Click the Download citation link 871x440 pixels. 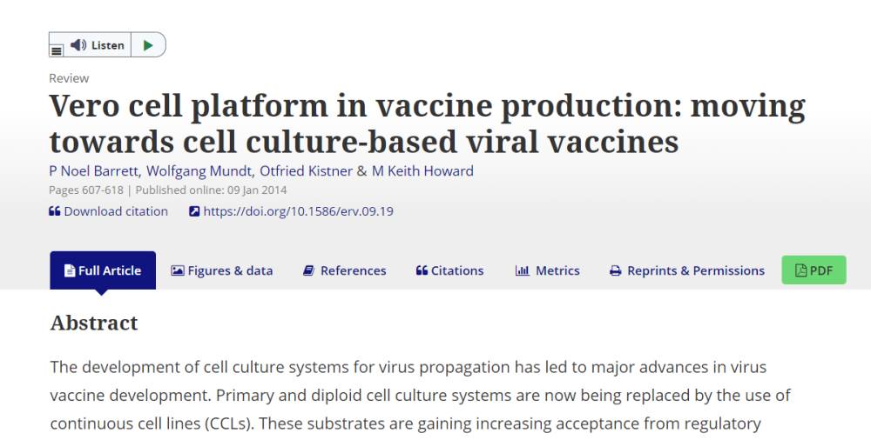point(115,211)
